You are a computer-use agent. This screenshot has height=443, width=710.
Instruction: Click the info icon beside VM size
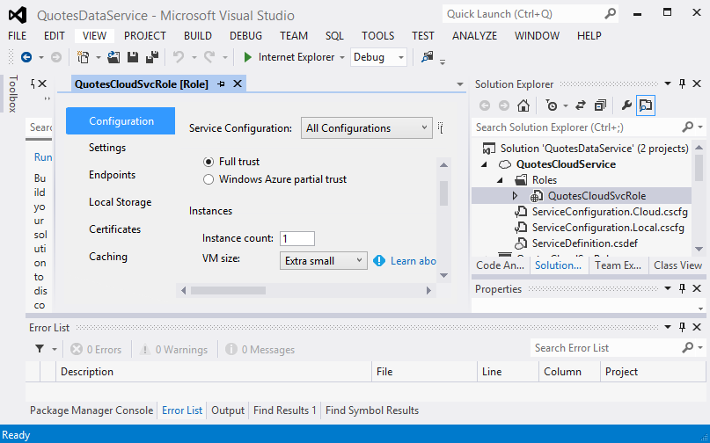[379, 261]
